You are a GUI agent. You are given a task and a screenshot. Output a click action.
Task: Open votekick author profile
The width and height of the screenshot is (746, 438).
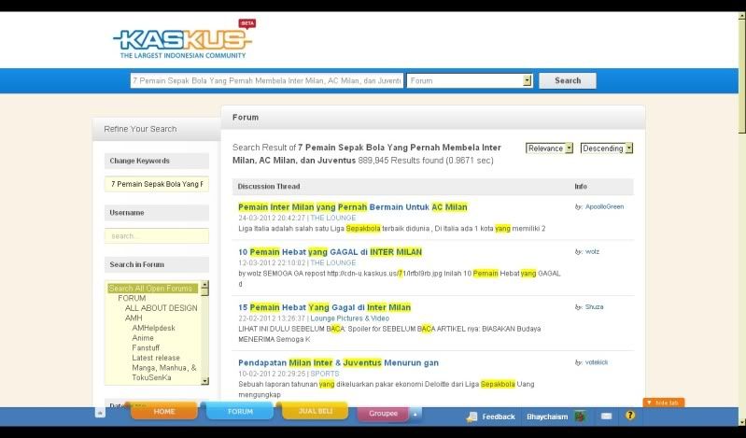pos(596,362)
